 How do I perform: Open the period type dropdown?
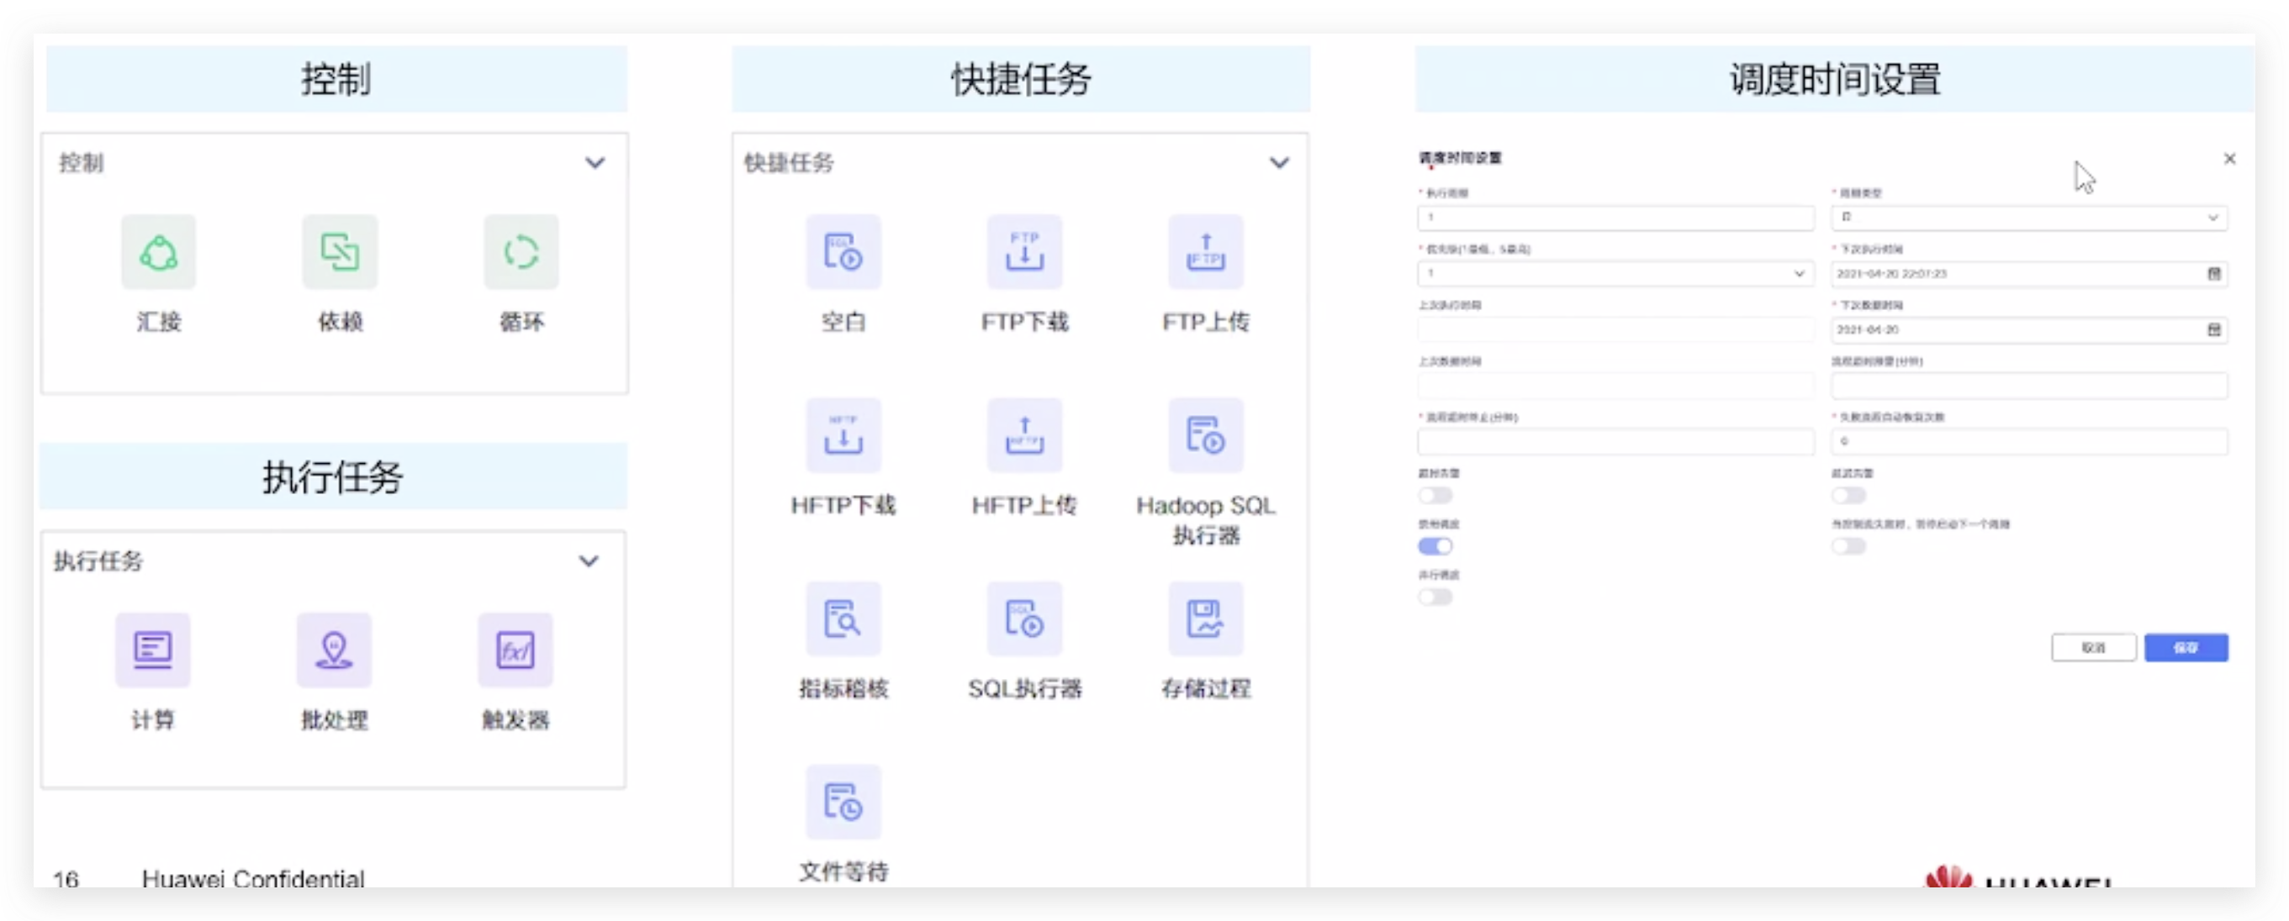tap(2028, 218)
